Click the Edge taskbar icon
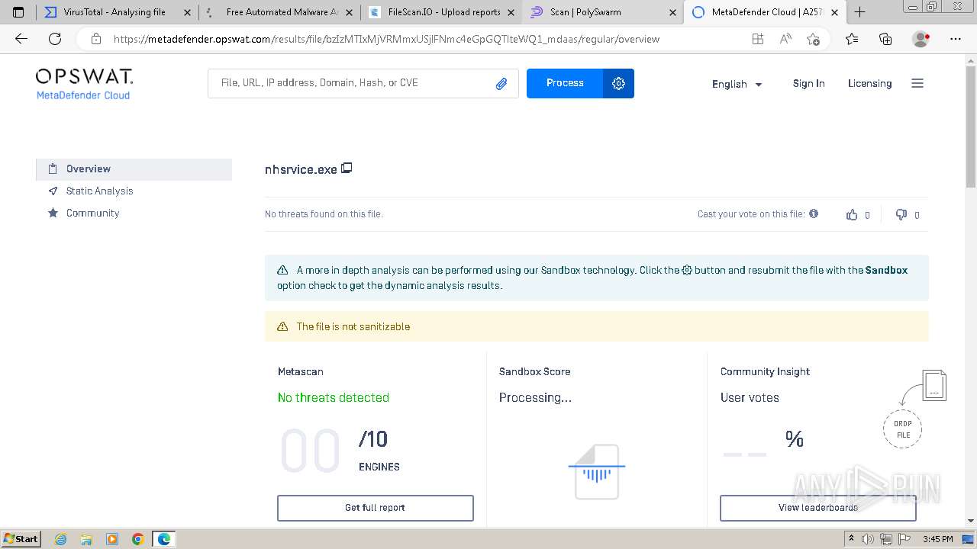The height and width of the screenshot is (549, 977). click(x=164, y=539)
